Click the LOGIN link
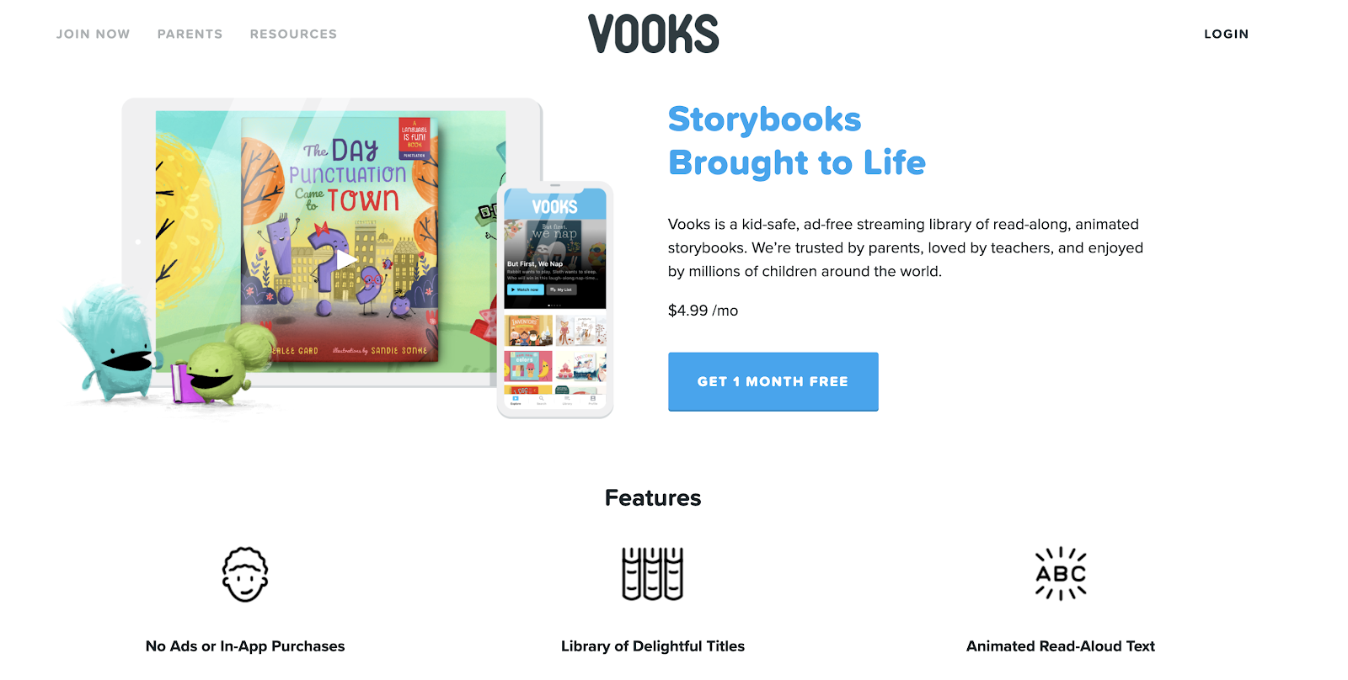 click(x=1227, y=35)
